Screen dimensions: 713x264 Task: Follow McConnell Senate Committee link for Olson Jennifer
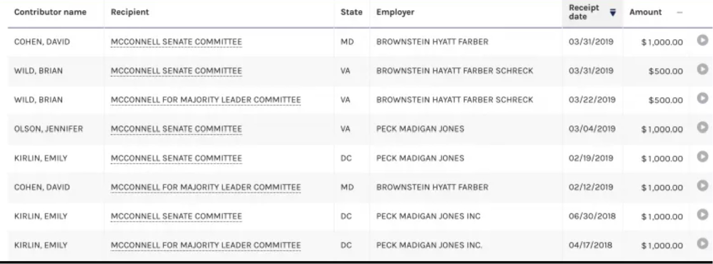click(176, 129)
